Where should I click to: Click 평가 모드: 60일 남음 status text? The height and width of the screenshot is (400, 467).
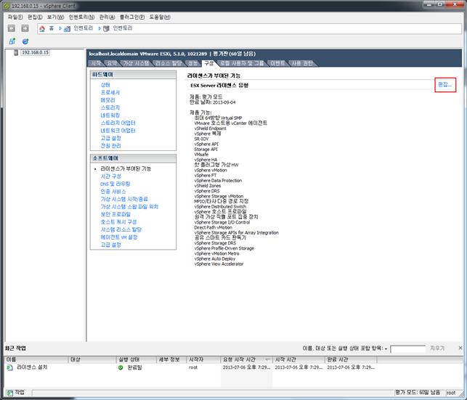pos(418,393)
